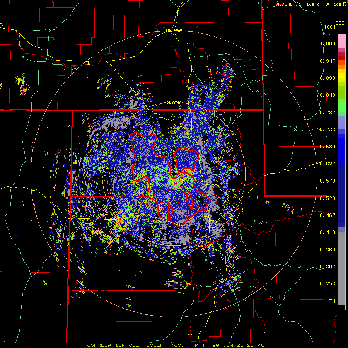
Task: Click the DCC label above the color bar
Action: pos(340,23)
